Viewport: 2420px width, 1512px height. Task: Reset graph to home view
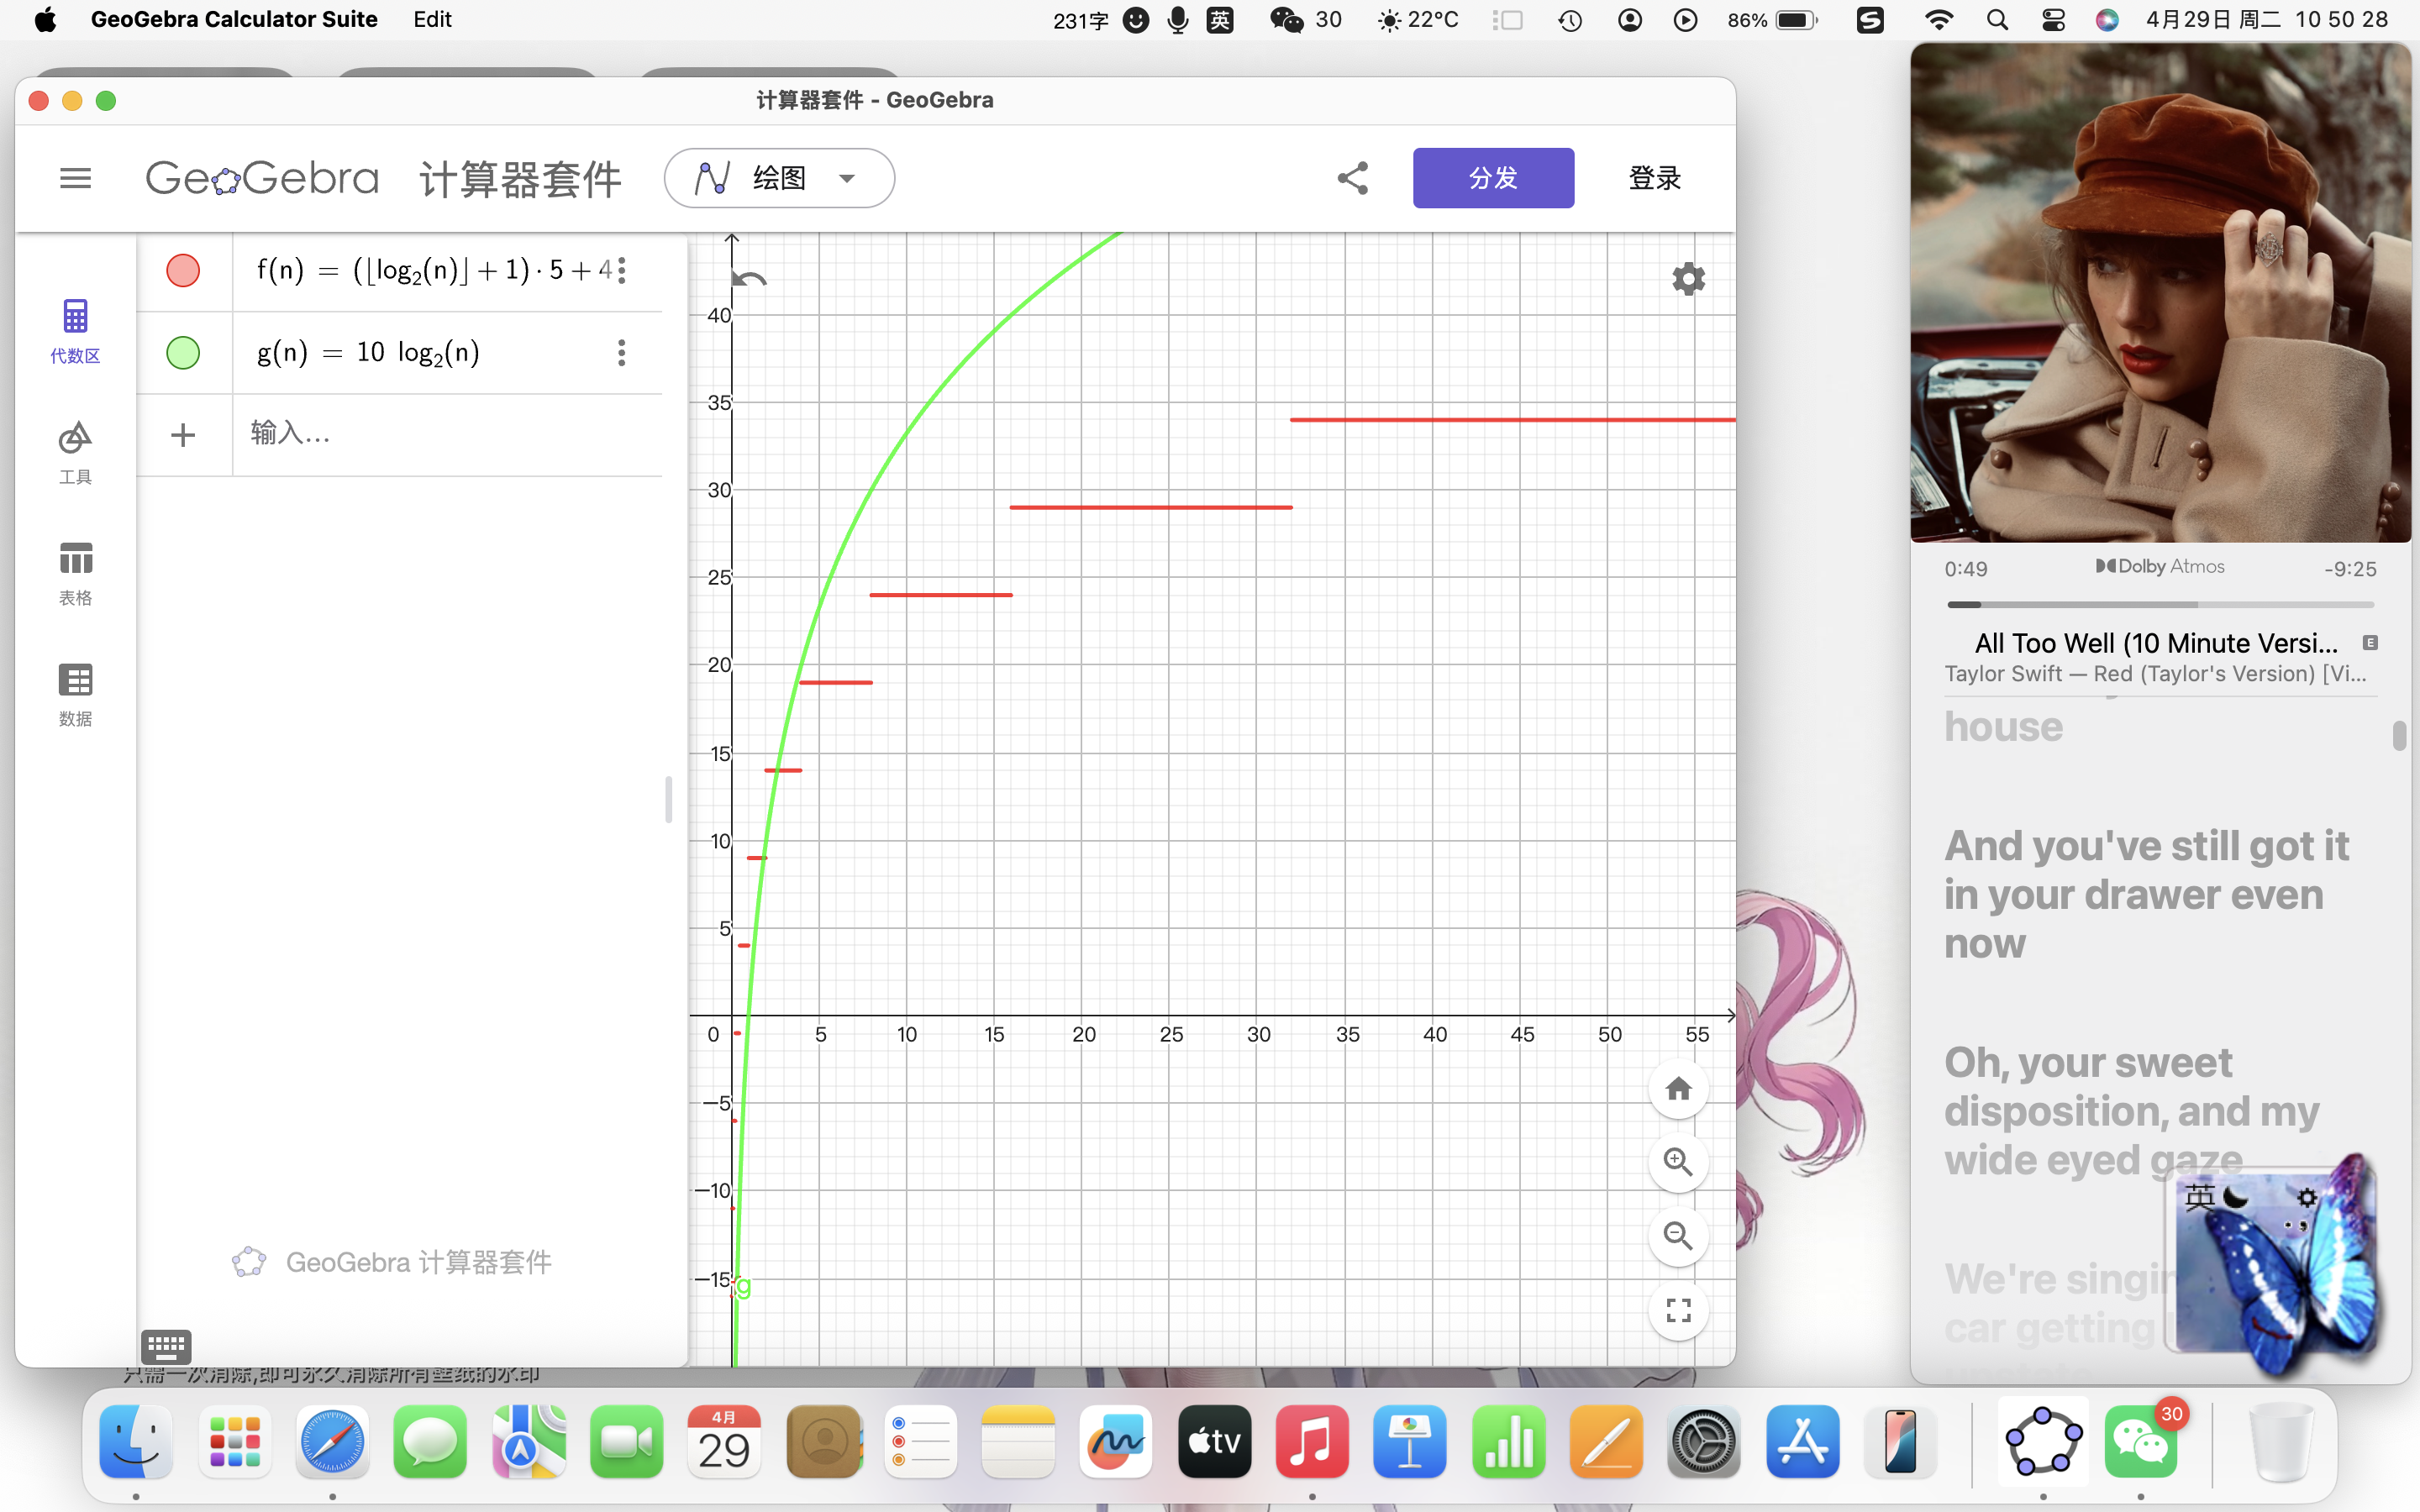(1678, 1088)
